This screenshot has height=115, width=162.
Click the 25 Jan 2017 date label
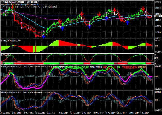64,113
